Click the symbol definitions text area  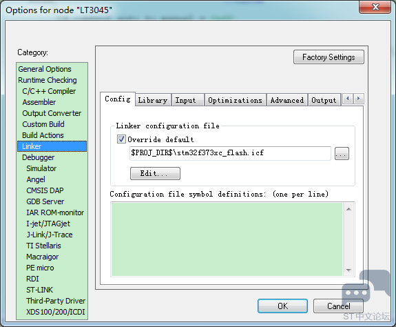(227, 239)
